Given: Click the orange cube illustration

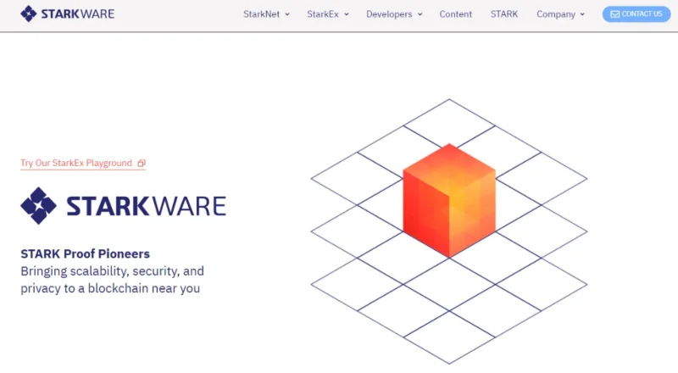Looking at the screenshot, I should pyautogui.click(x=449, y=200).
